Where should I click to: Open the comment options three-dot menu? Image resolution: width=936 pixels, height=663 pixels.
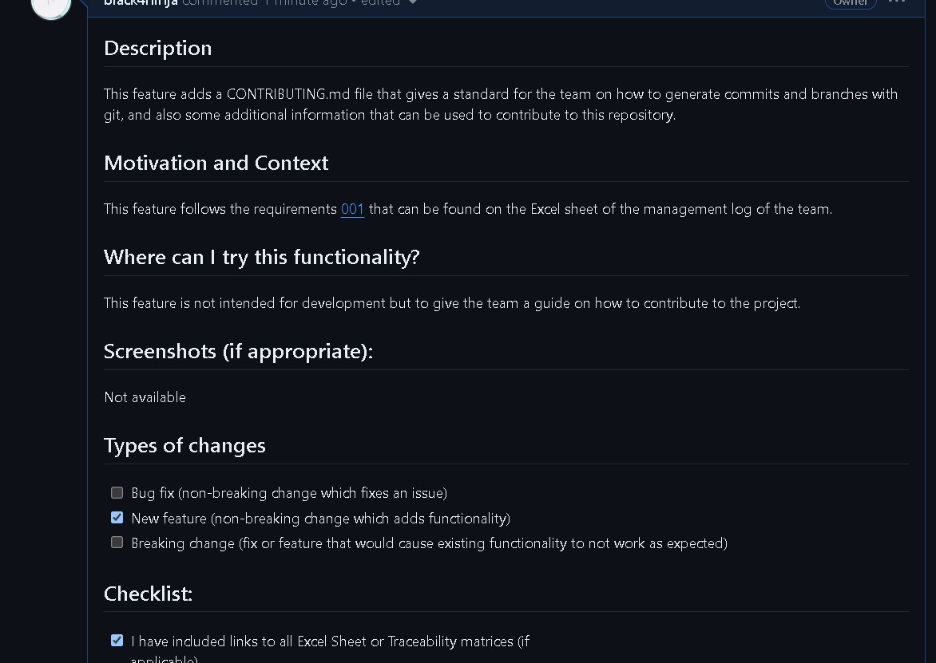point(897,2)
